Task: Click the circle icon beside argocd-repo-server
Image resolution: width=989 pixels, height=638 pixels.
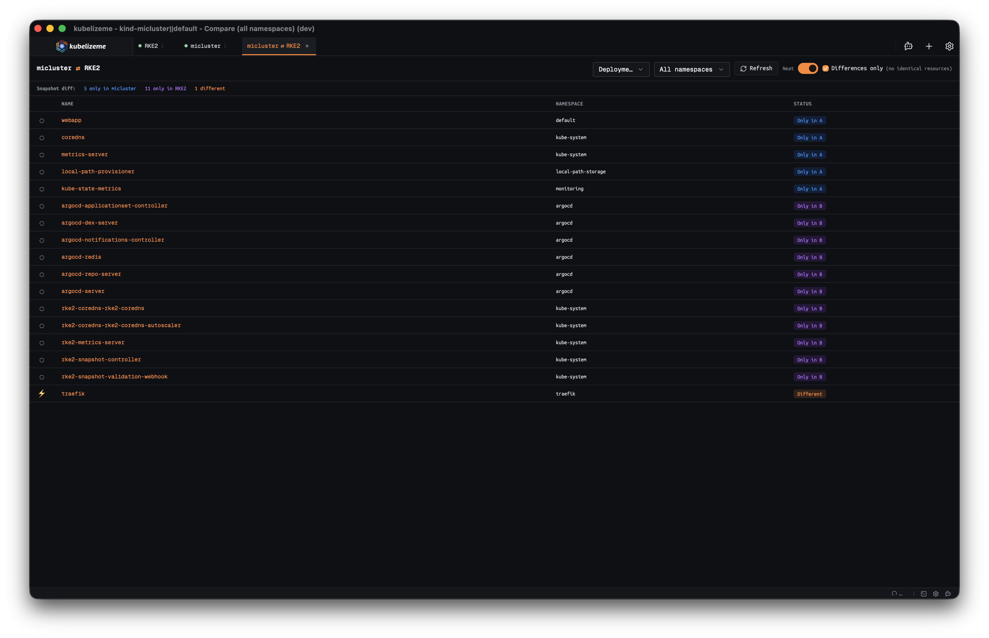Action: click(42, 274)
